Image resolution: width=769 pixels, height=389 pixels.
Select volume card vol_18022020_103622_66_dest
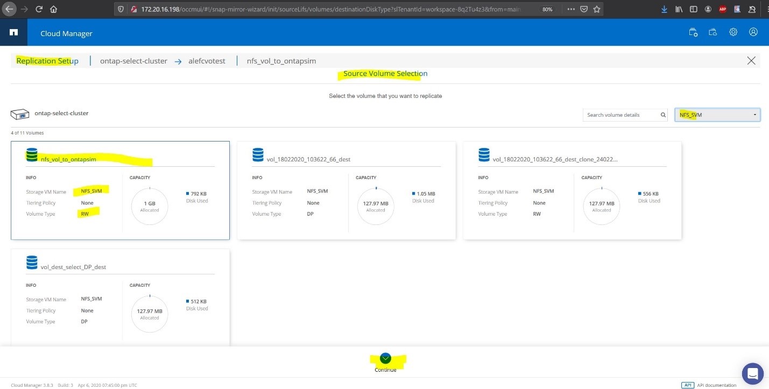pos(346,190)
